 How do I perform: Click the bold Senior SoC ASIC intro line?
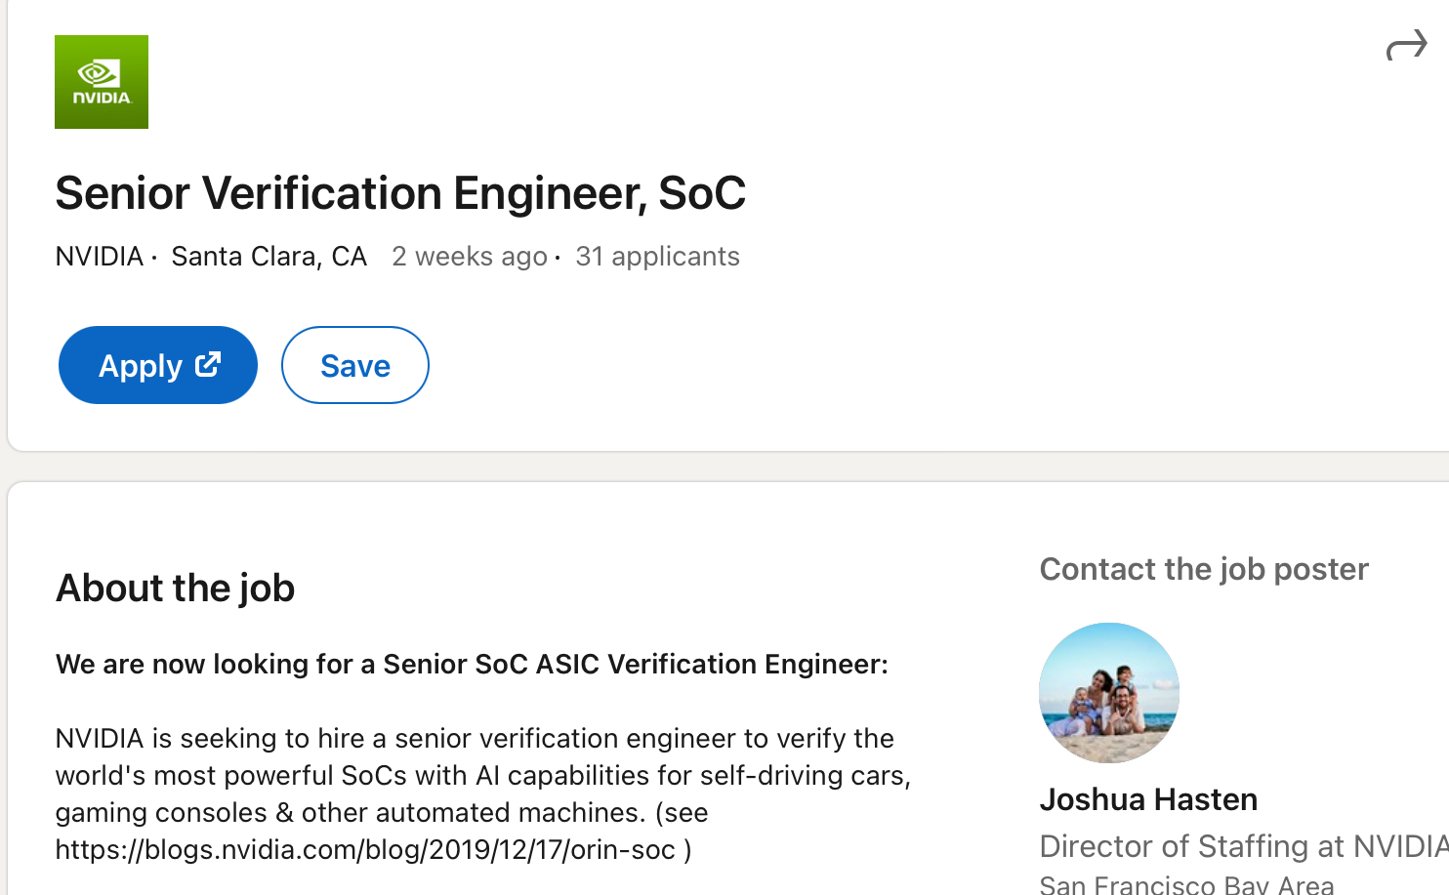(472, 665)
